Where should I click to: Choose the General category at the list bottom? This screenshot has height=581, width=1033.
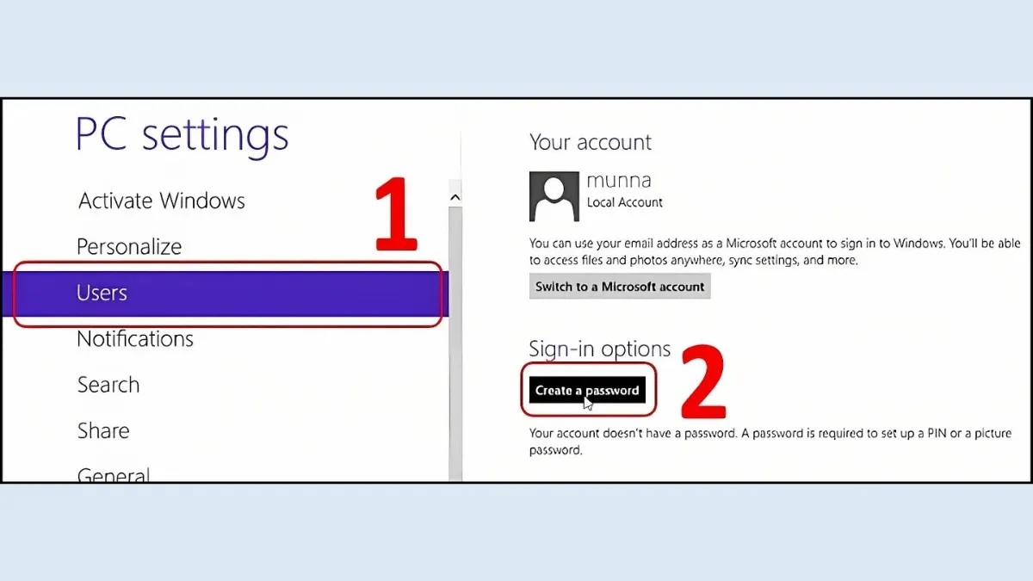point(114,473)
